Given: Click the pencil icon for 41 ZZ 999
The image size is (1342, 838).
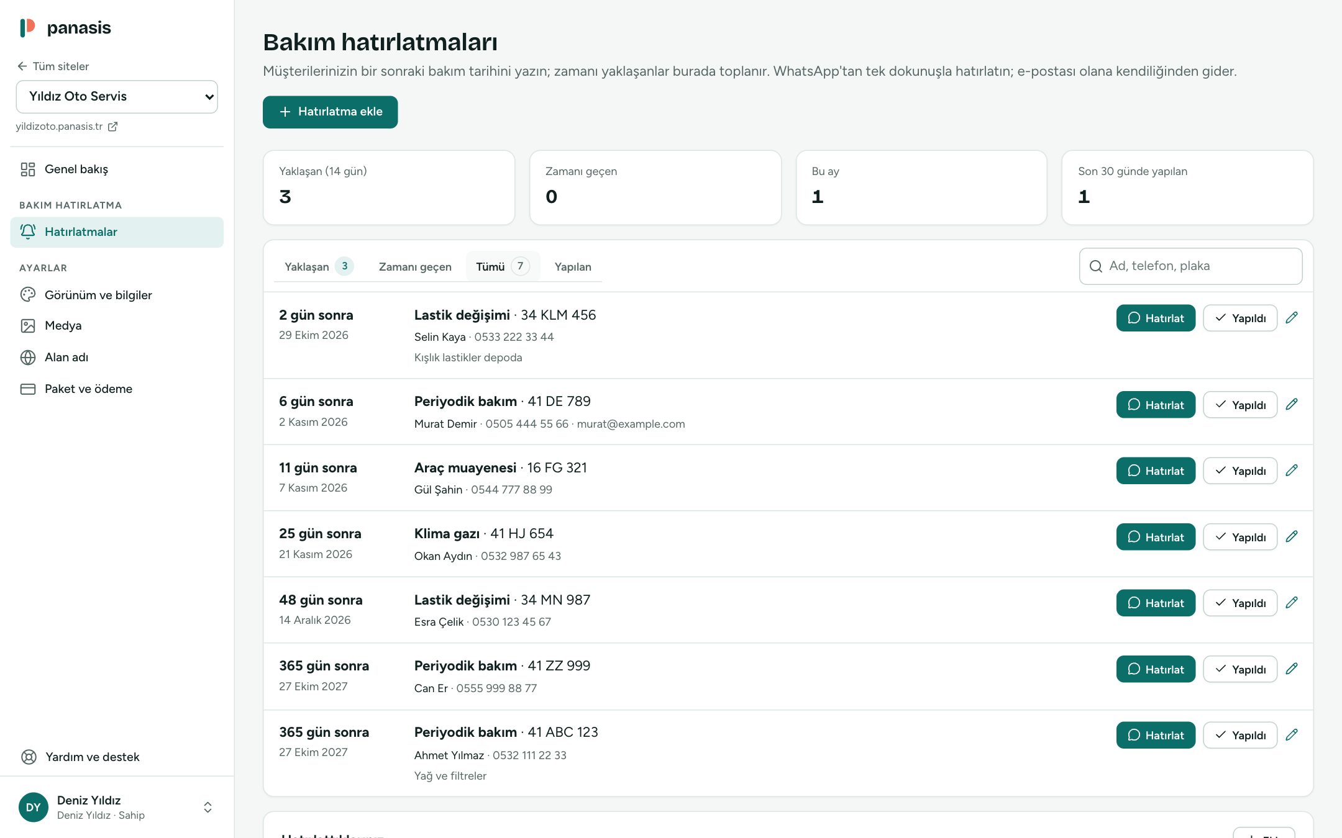Looking at the screenshot, I should pyautogui.click(x=1292, y=669).
